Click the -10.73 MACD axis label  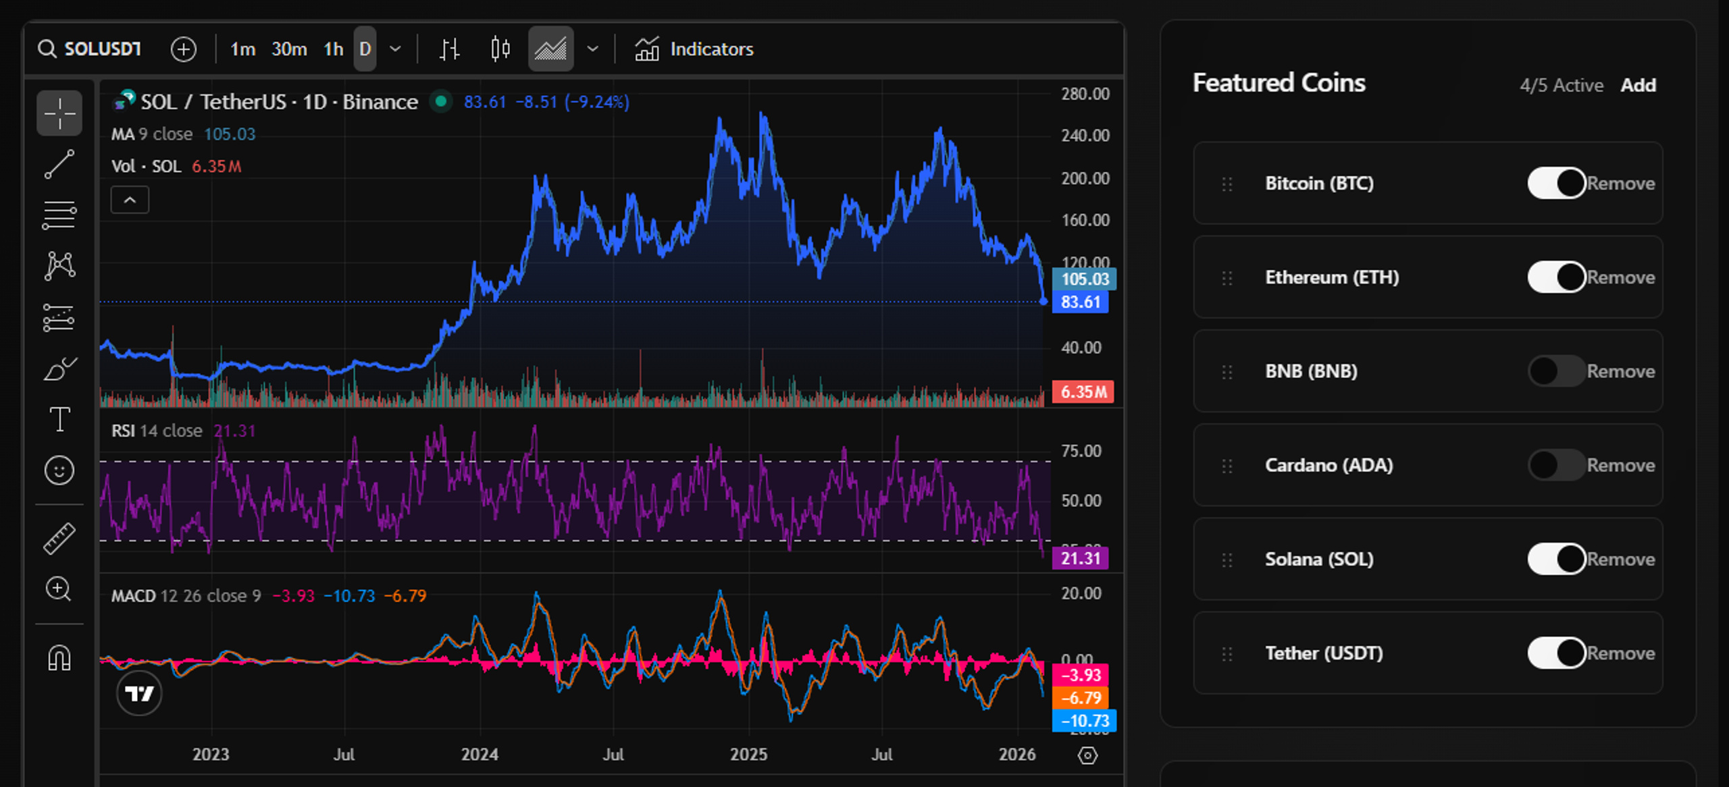(1085, 721)
